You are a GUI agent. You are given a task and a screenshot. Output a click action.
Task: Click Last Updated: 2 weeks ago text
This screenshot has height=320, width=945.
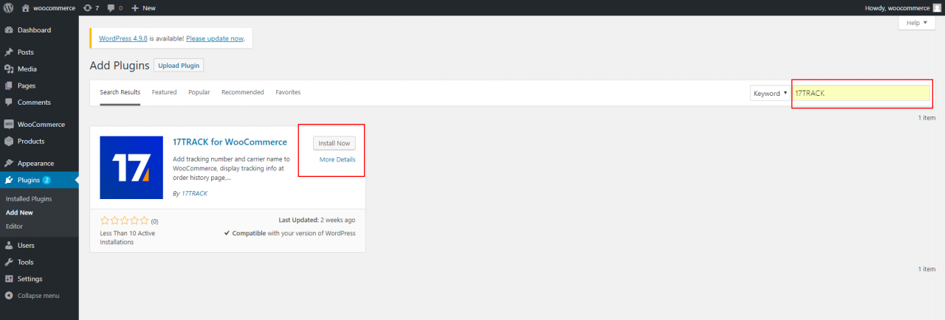click(317, 220)
